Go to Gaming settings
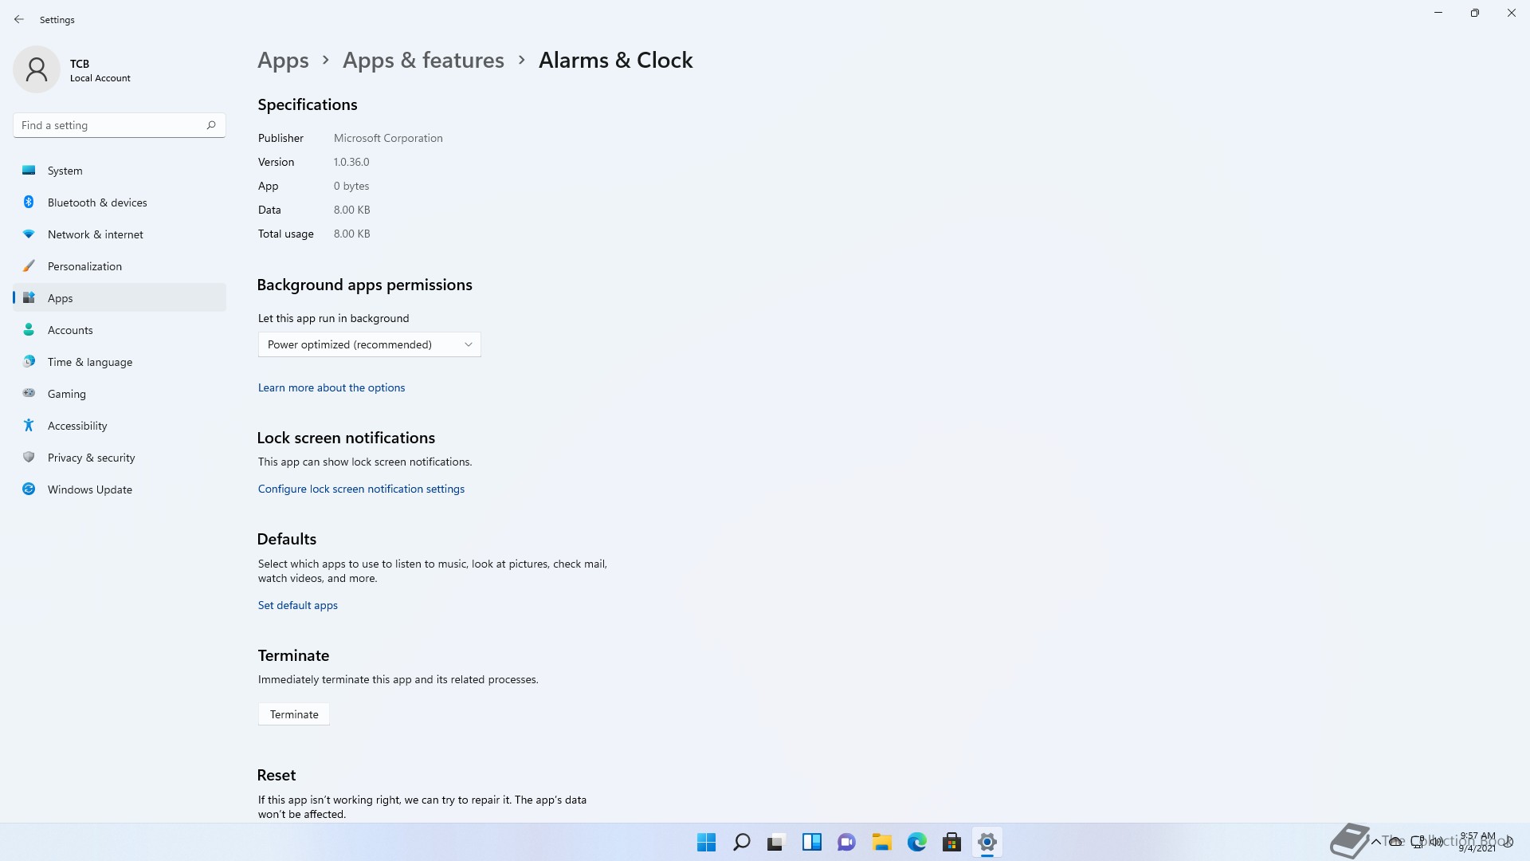The width and height of the screenshot is (1530, 861). 120,394
